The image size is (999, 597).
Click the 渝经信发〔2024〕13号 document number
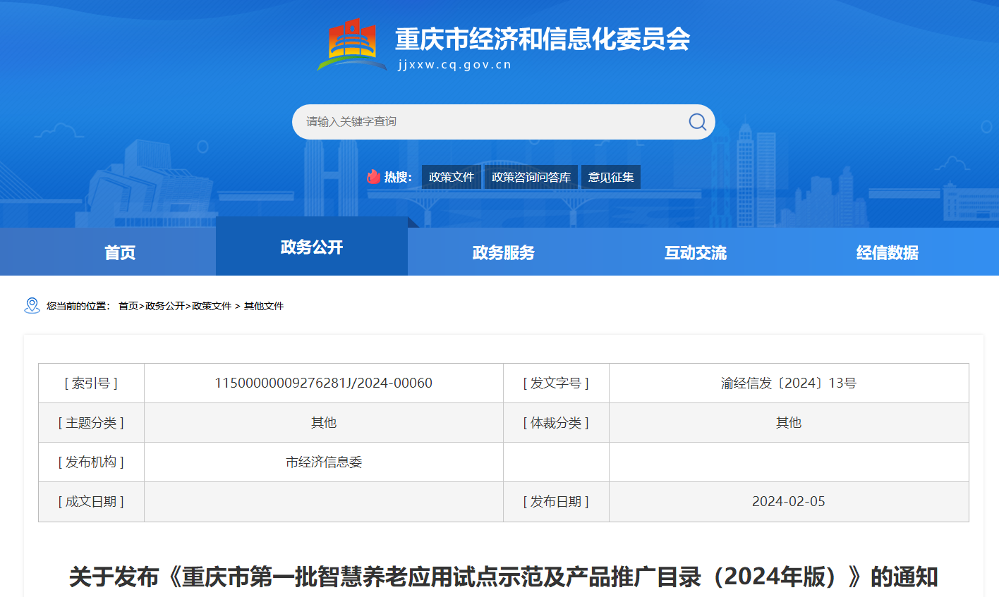click(788, 383)
